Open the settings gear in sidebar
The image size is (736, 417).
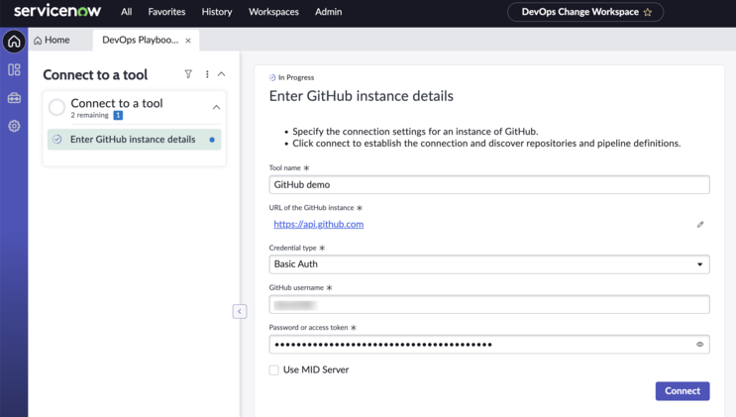tap(14, 126)
